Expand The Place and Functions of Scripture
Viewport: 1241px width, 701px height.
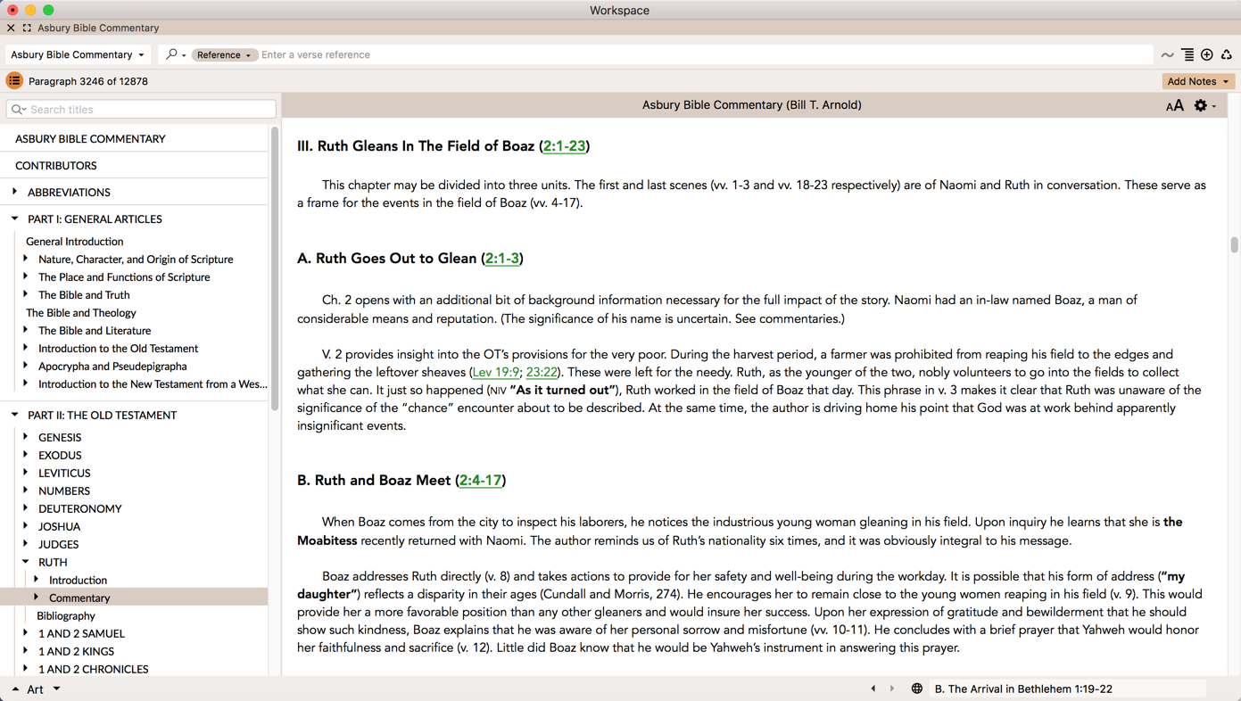click(26, 276)
